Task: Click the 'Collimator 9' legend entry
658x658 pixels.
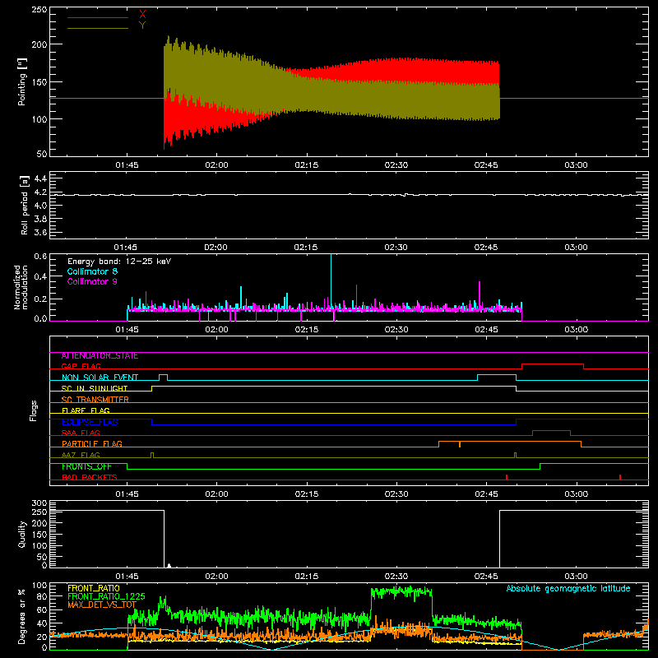Action: click(x=92, y=281)
